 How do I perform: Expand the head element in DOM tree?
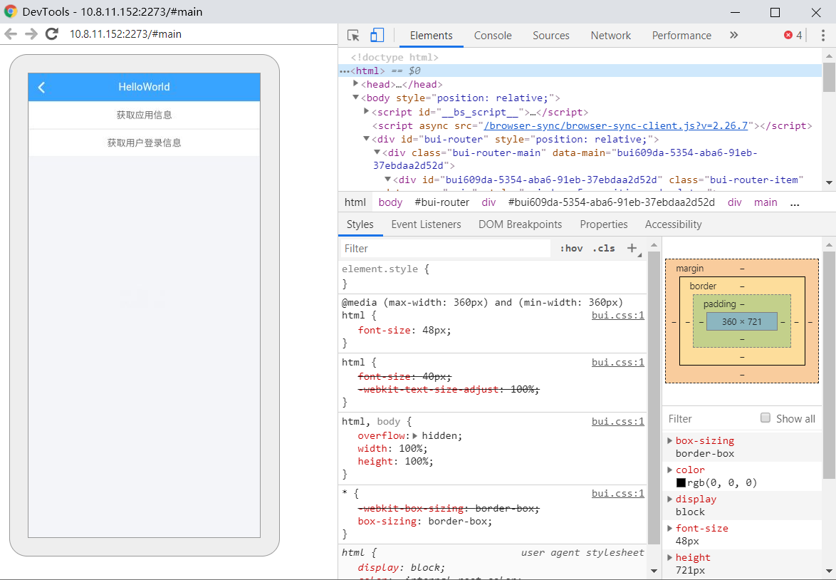(x=356, y=84)
